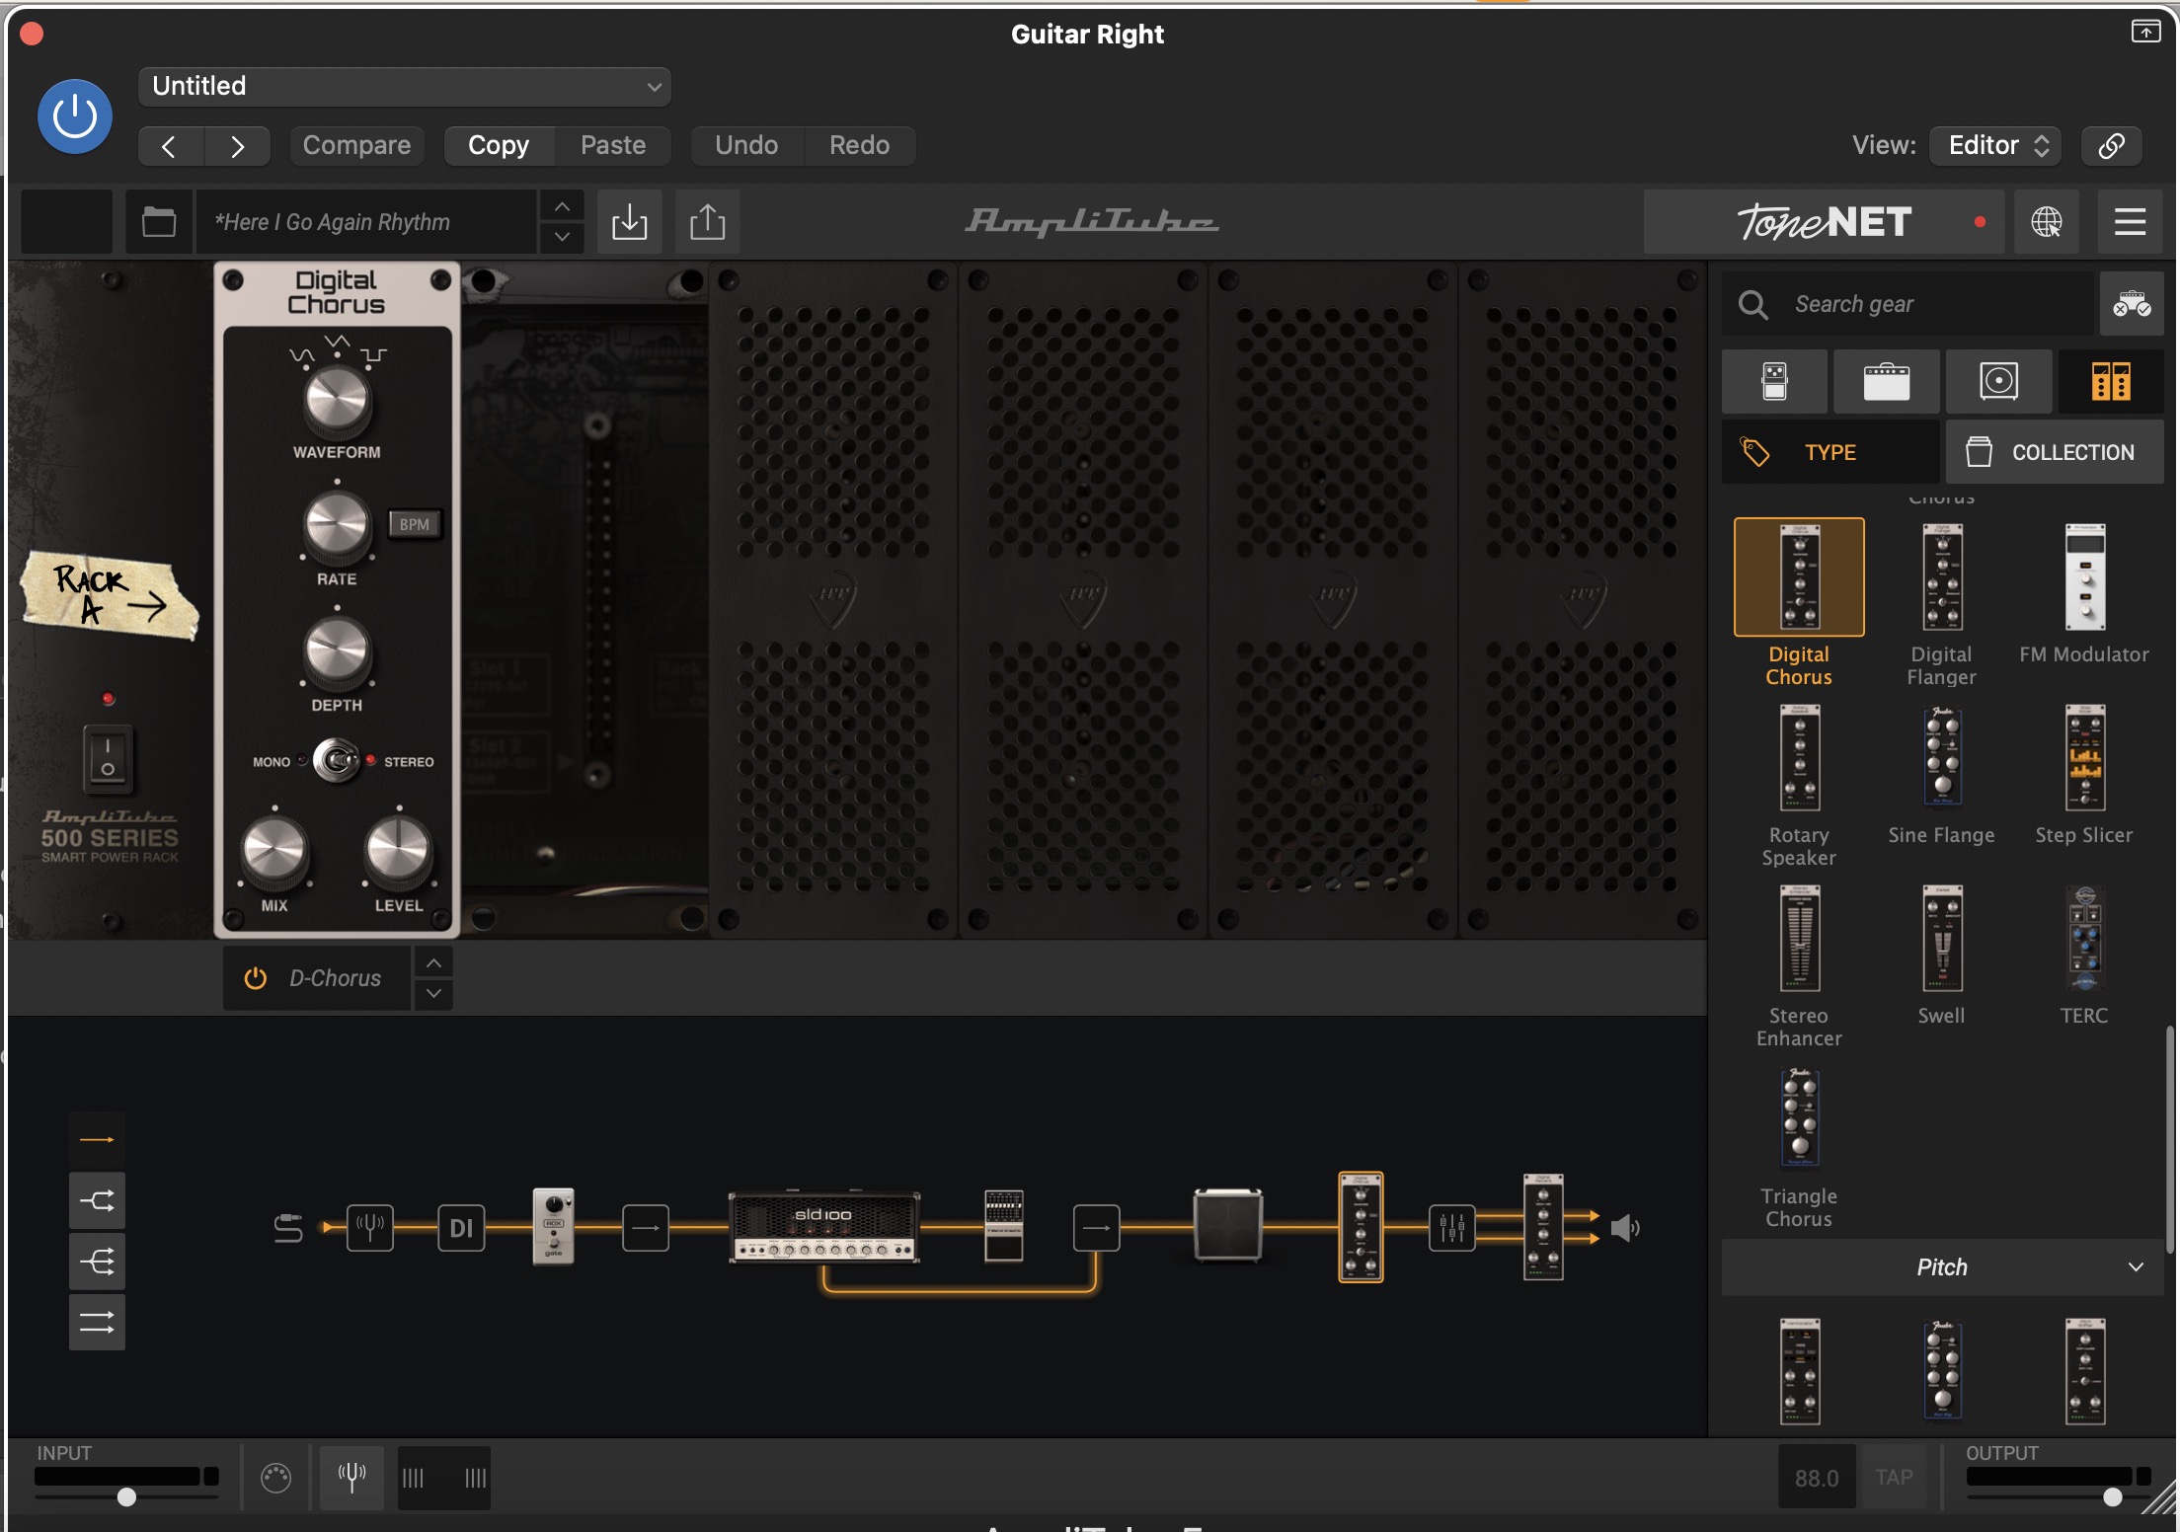
Task: Click the RATE knob on Digital Chorus
Action: [x=337, y=526]
